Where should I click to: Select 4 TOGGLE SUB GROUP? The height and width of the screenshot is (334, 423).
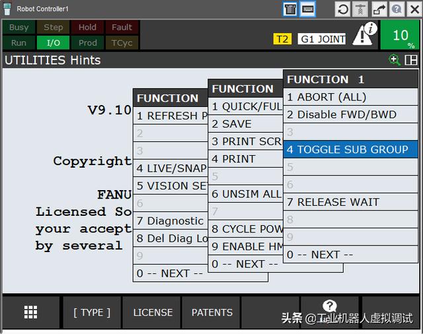coord(350,149)
